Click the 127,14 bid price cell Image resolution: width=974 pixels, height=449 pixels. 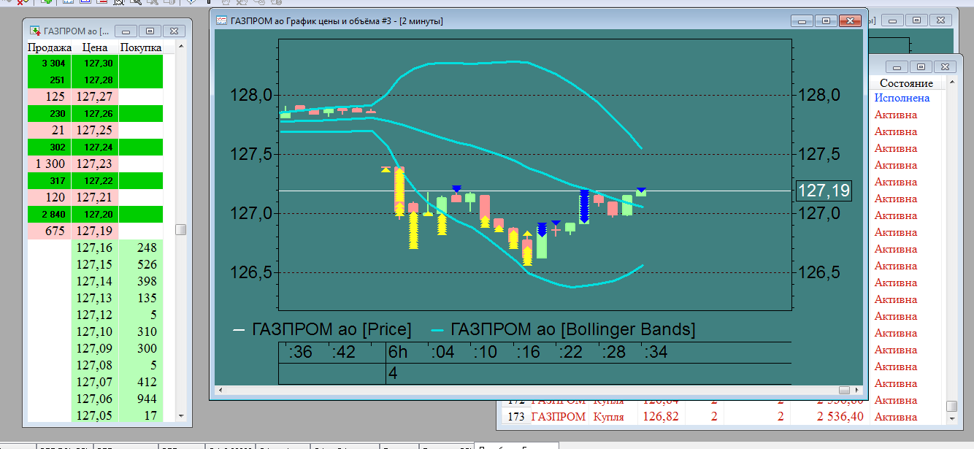click(95, 281)
